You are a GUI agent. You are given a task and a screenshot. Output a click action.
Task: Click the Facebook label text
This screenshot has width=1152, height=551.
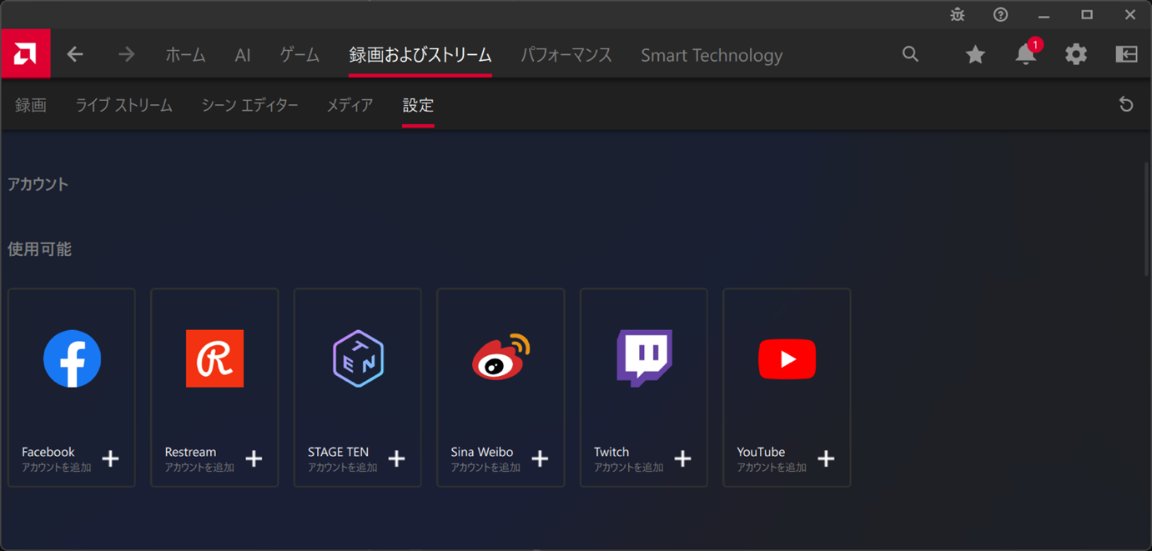(48, 452)
